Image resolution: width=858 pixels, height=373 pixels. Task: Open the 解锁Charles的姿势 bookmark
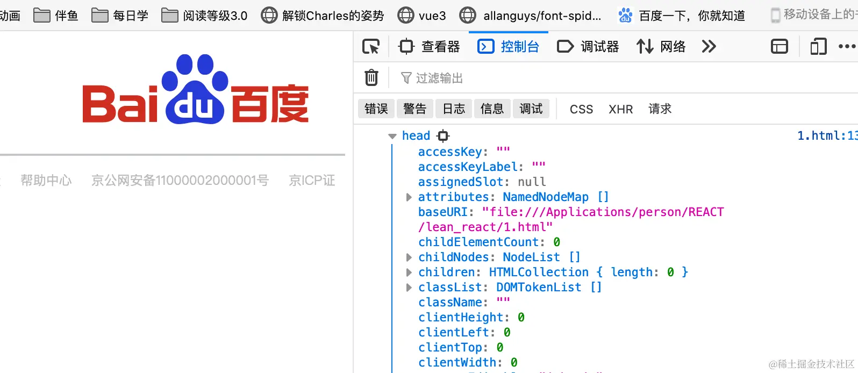point(323,15)
